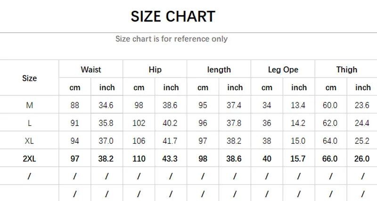Click the Size header cell
The image size is (377, 201).
click(29, 78)
